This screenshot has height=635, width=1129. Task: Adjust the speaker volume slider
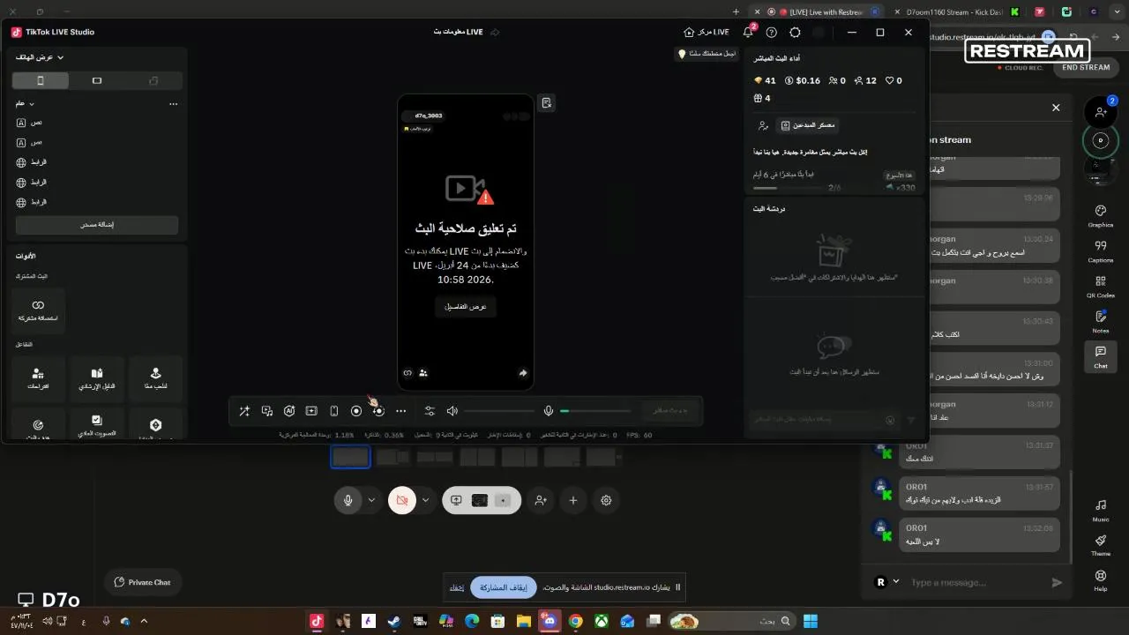click(x=499, y=411)
